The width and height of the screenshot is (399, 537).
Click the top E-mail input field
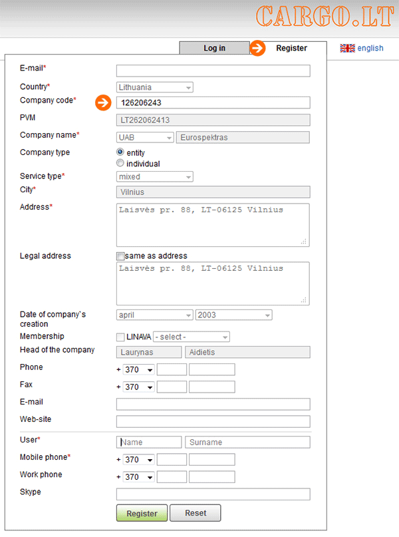[213, 71]
